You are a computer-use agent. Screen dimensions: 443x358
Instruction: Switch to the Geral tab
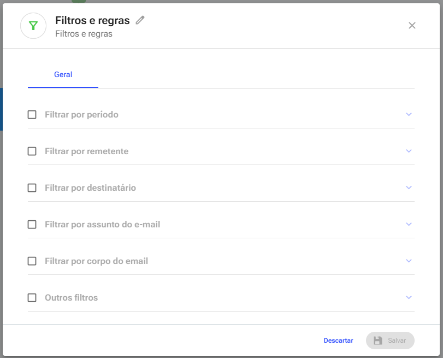coord(63,75)
